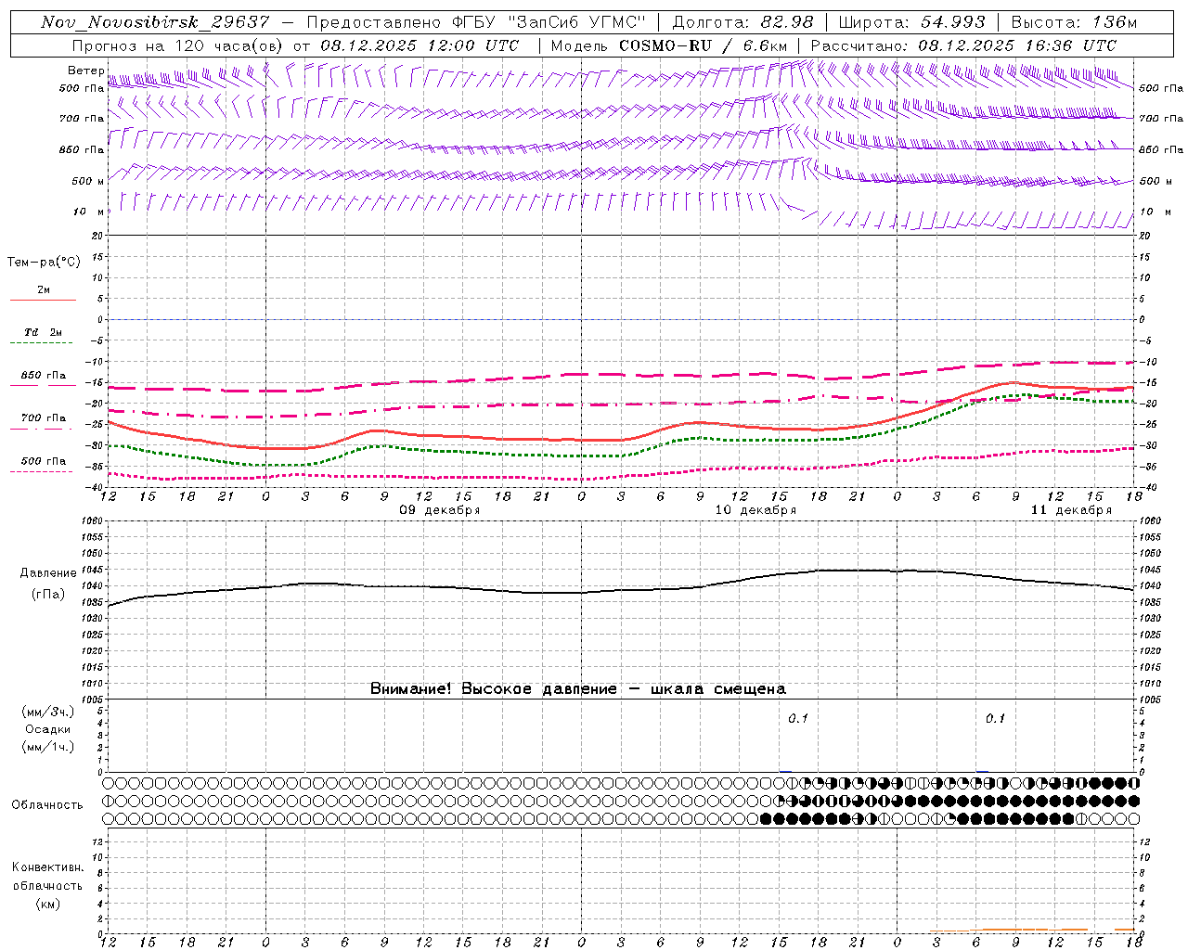Click the right-side 500 гПа wind label

point(1161,88)
